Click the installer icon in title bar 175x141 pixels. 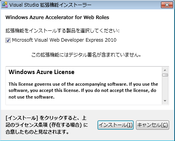point(5,5)
